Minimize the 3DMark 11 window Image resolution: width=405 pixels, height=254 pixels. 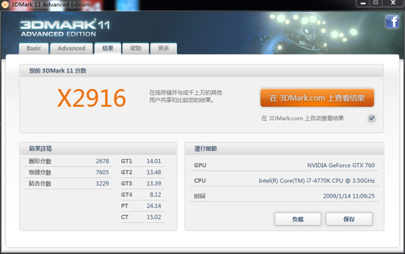(363, 3)
